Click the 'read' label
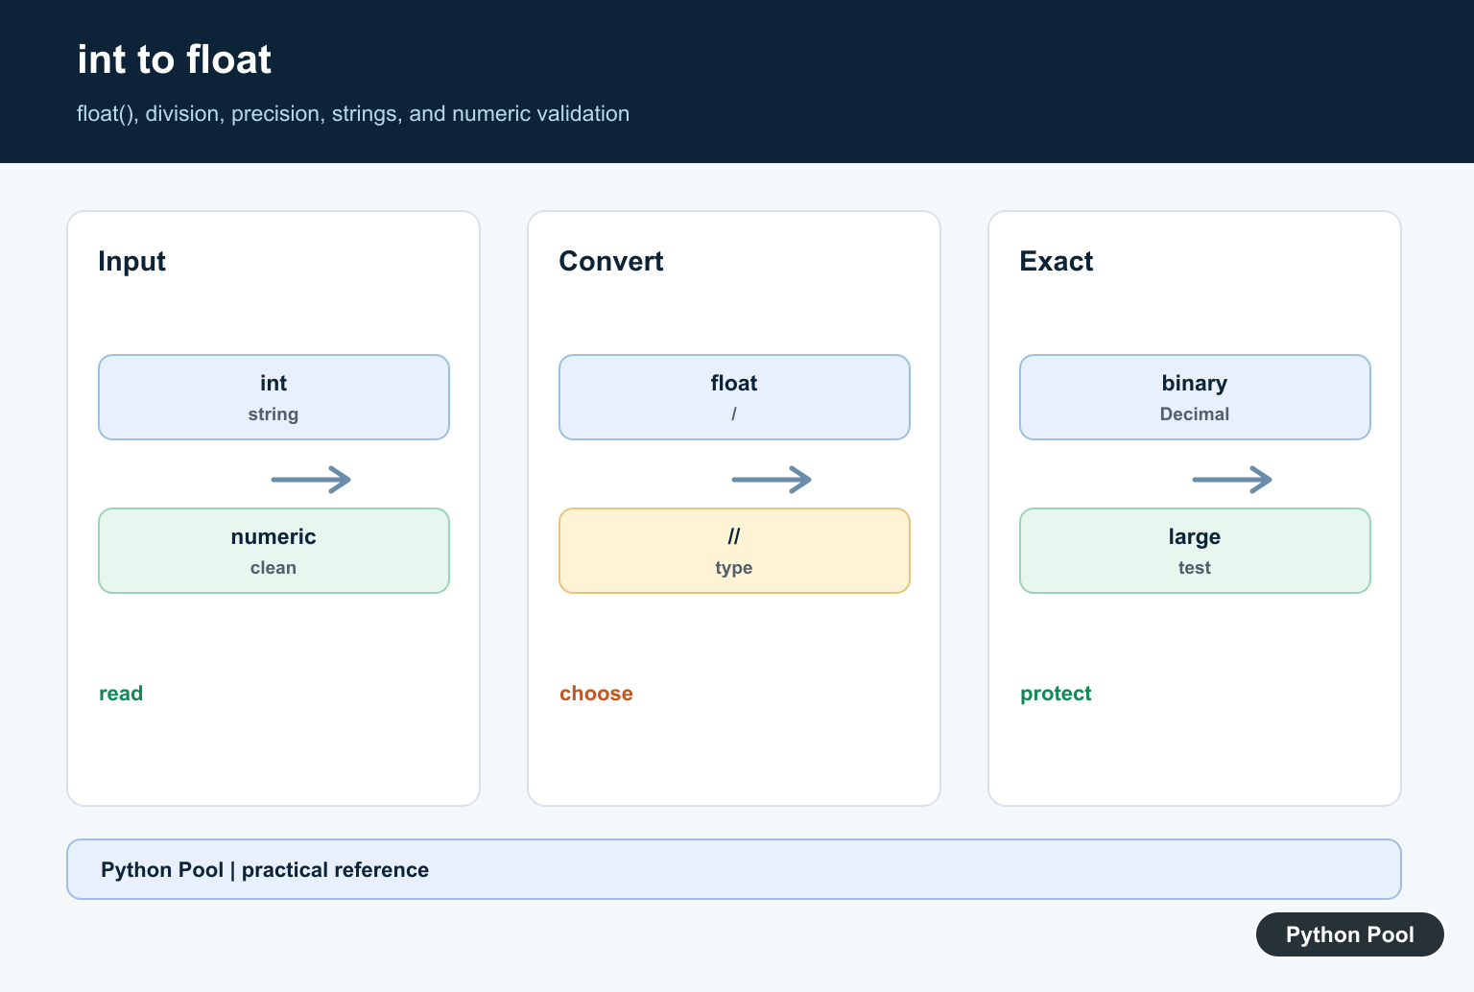 pyautogui.click(x=121, y=694)
